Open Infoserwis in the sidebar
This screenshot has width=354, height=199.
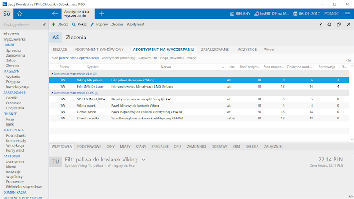(12, 34)
